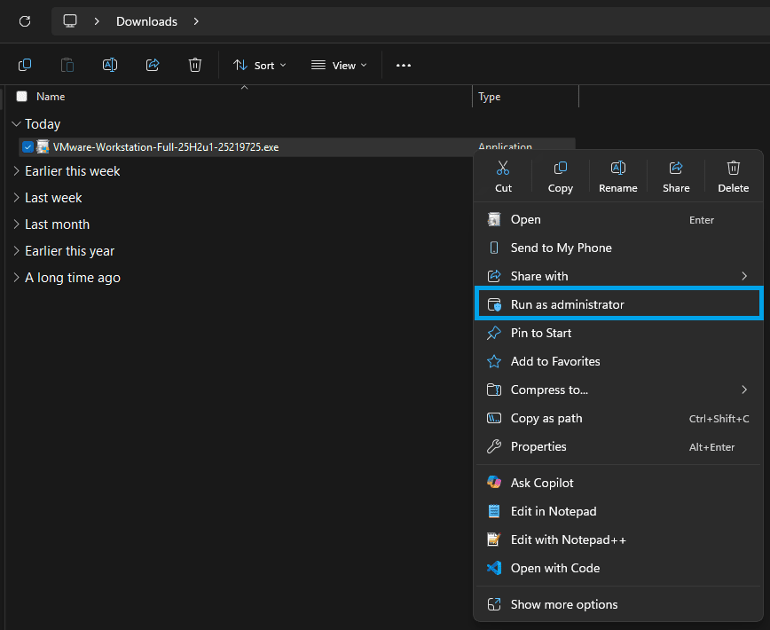Expand the Last week group
This screenshot has width=770, height=630.
(x=16, y=197)
